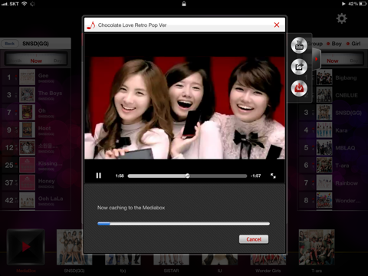Click the caching progress bar
368x276 pixels.
[x=183, y=224]
